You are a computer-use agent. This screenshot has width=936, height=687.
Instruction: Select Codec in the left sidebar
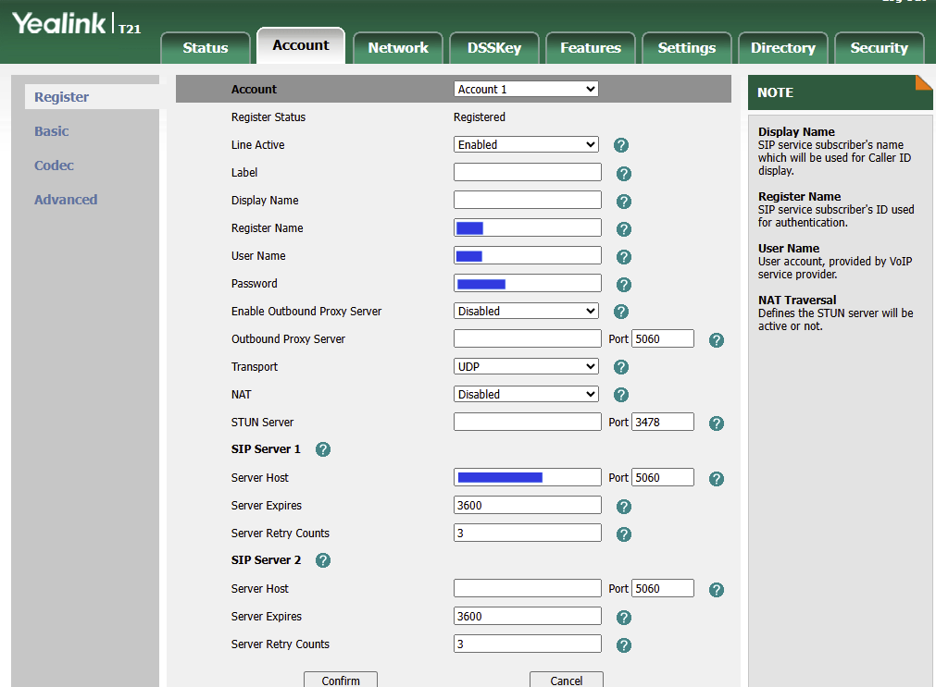tap(54, 166)
